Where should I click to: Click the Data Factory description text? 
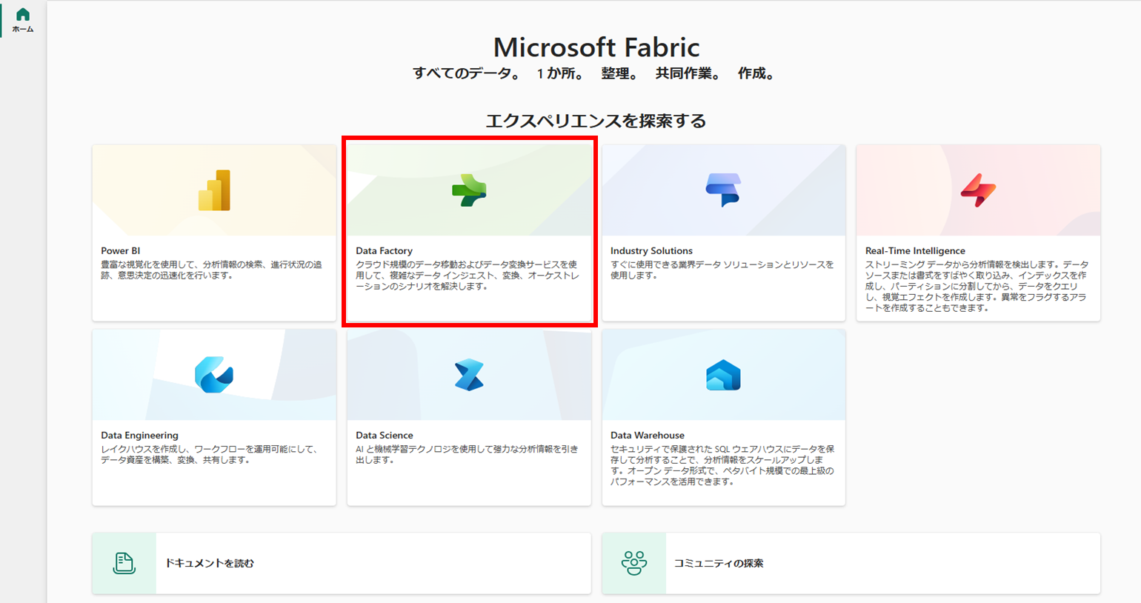467,276
